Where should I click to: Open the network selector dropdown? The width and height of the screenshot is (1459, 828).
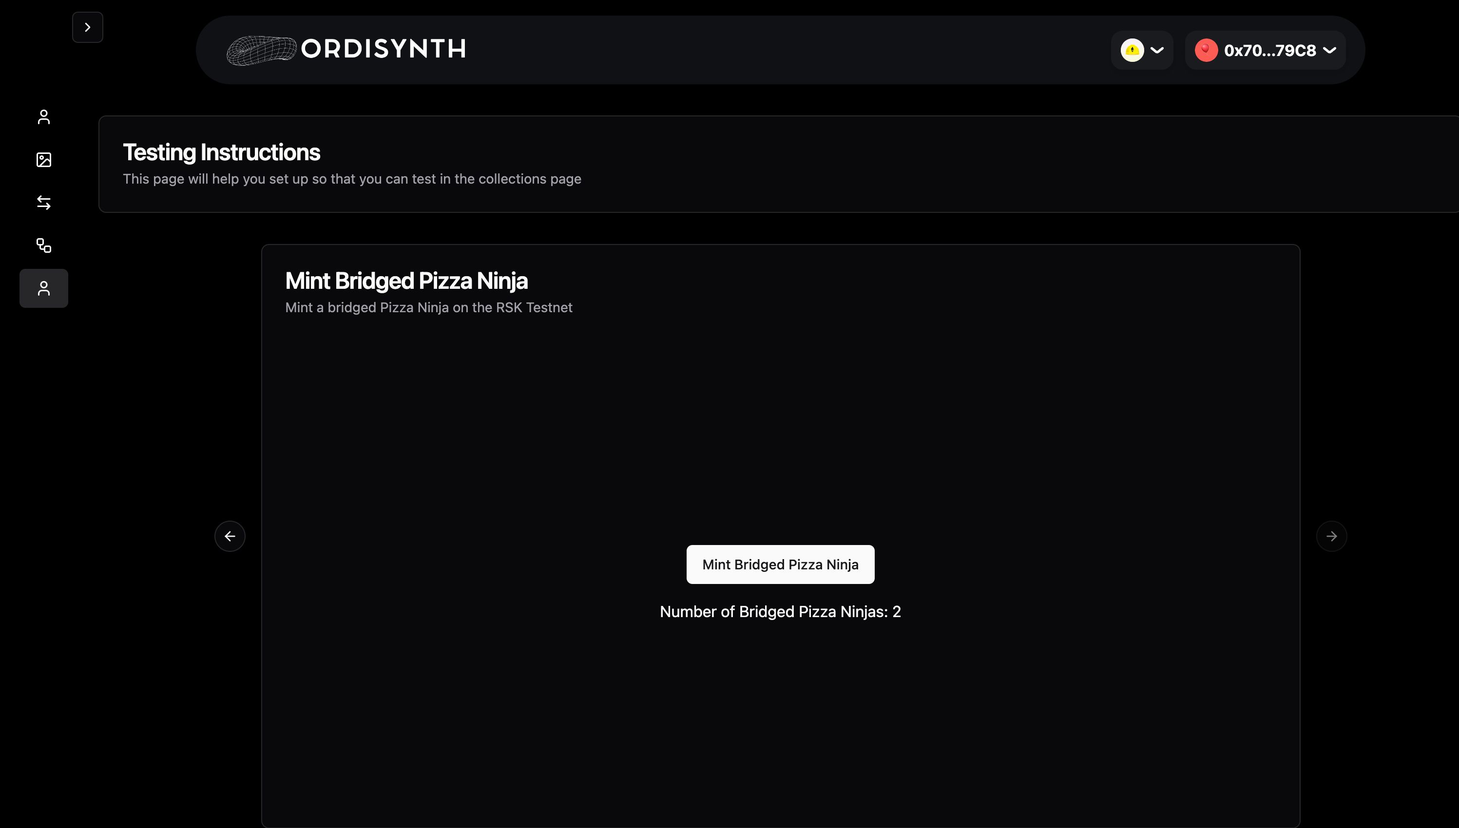pos(1142,50)
